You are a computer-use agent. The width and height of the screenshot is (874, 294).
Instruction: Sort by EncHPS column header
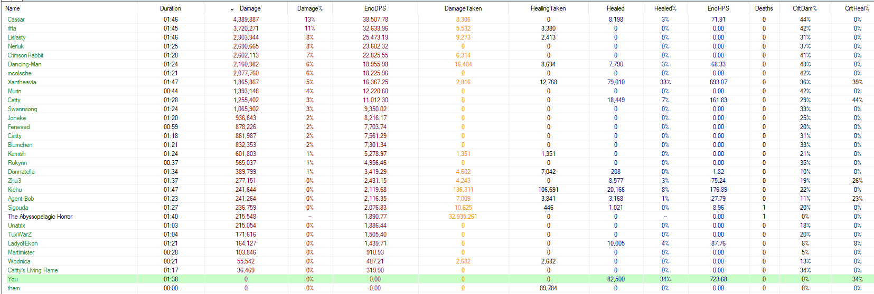click(x=718, y=8)
